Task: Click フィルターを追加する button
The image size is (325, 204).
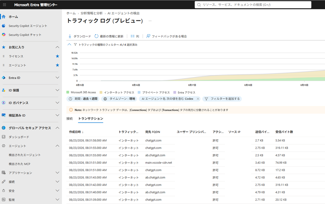Action: [x=222, y=99]
